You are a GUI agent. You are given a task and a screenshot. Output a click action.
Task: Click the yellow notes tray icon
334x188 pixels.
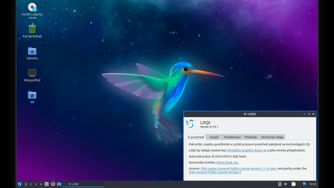[x=294, y=184]
